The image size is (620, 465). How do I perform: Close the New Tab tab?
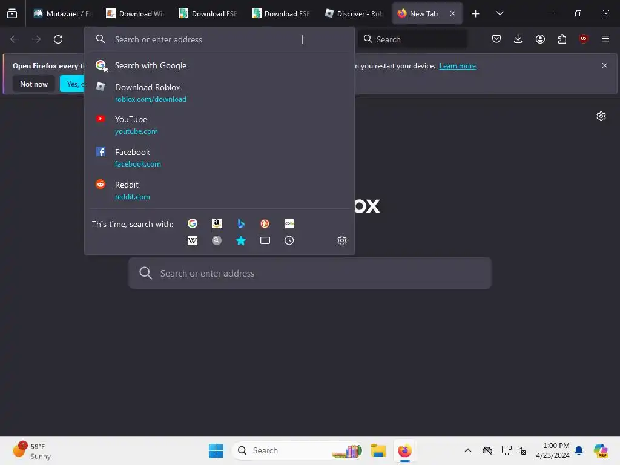pyautogui.click(x=453, y=13)
